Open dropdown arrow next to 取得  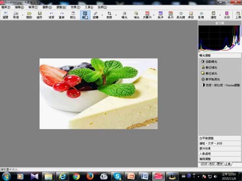[x=23, y=15]
